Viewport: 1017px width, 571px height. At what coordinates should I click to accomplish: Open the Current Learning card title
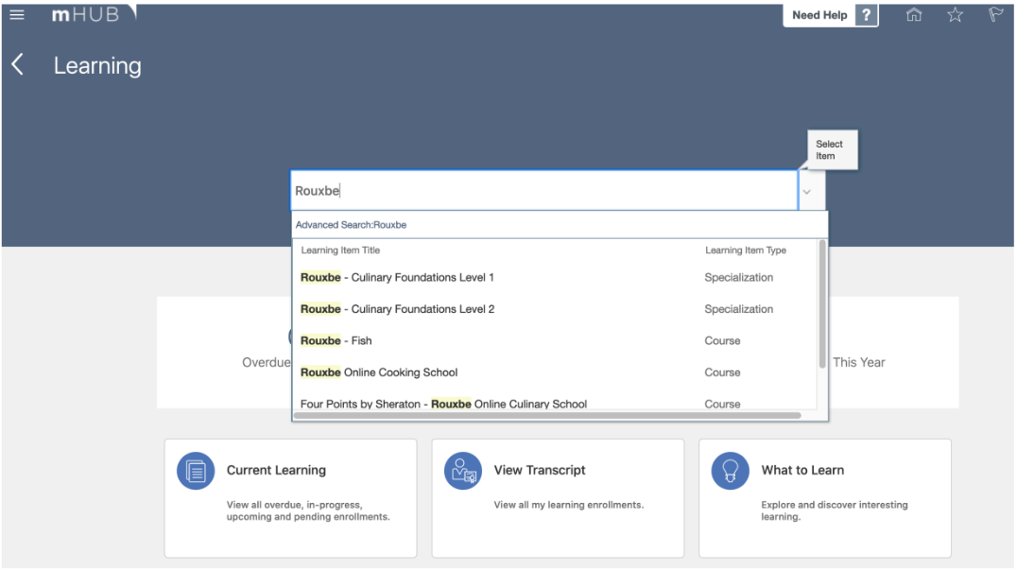click(x=276, y=470)
